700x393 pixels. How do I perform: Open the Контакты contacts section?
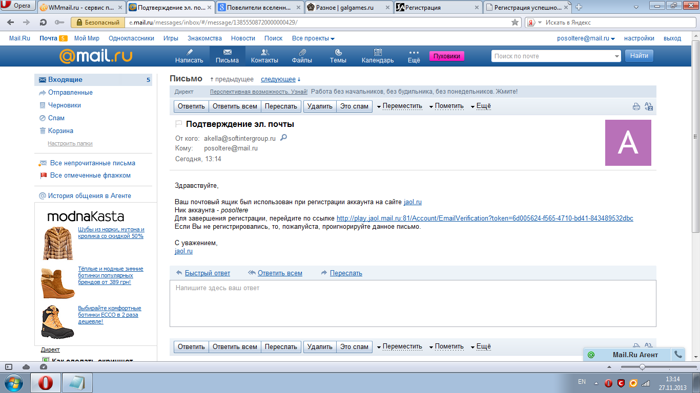(x=264, y=55)
